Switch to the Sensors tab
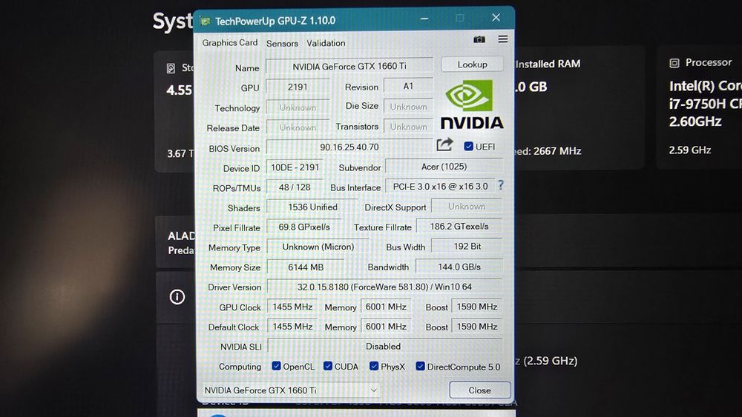742x417 pixels. tap(282, 44)
